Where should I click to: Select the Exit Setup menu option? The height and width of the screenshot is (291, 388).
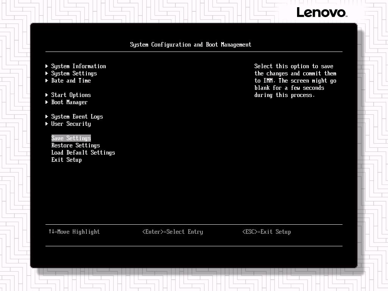(66, 160)
